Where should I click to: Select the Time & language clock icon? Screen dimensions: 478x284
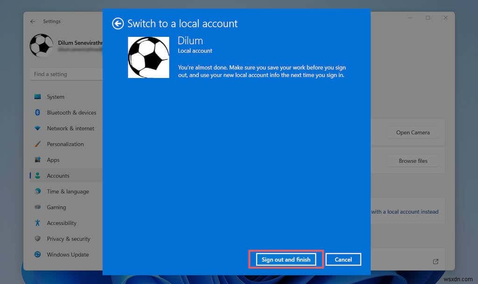[37, 192]
